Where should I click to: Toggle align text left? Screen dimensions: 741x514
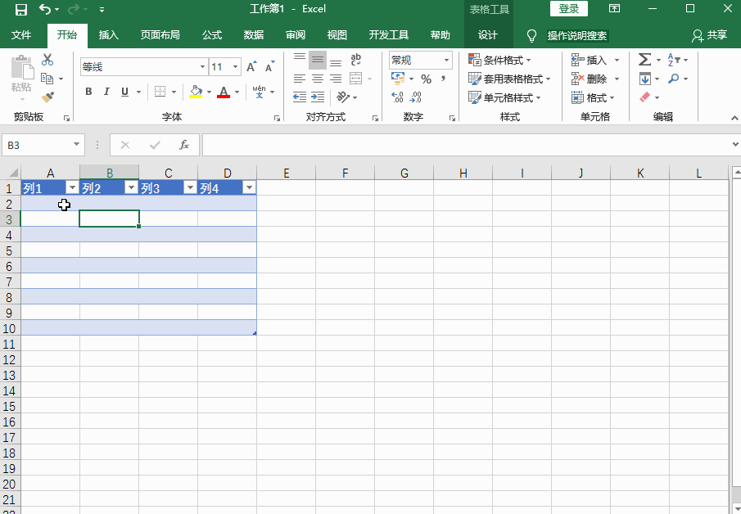coord(300,79)
